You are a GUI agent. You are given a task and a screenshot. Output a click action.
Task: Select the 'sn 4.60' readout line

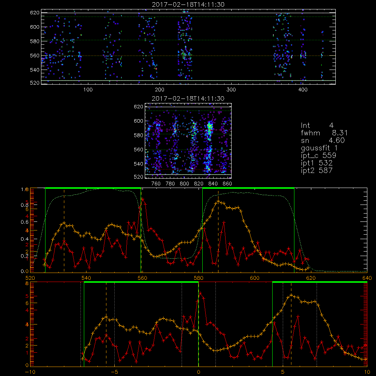click(323, 140)
